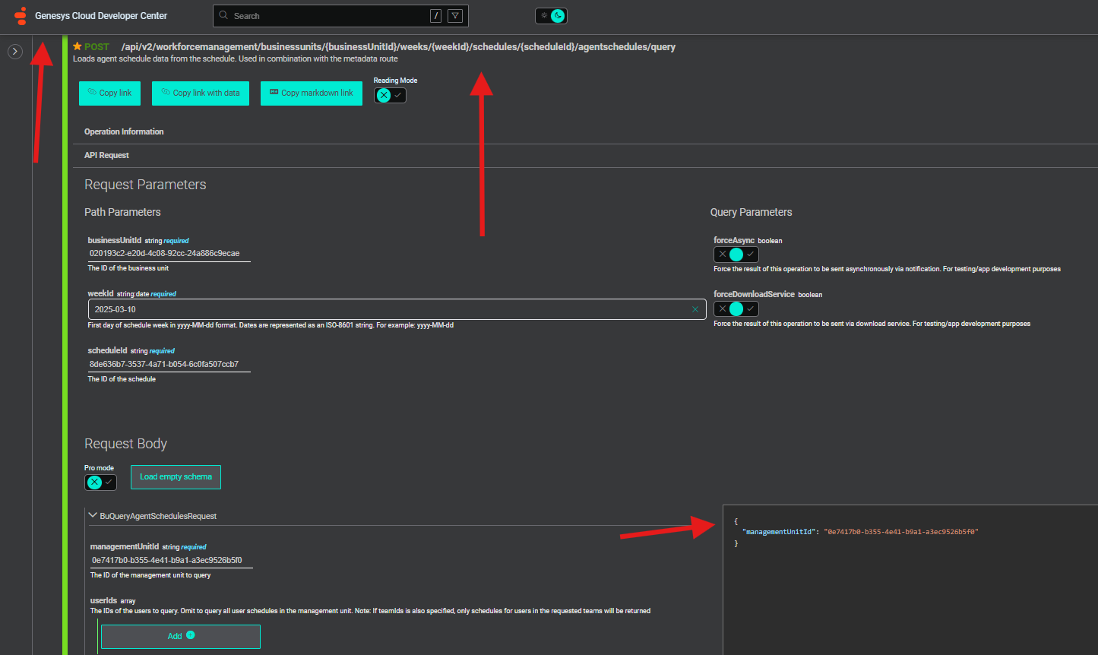Click "The ID of the business unit" description
Image resolution: width=1098 pixels, height=655 pixels.
[x=128, y=268]
